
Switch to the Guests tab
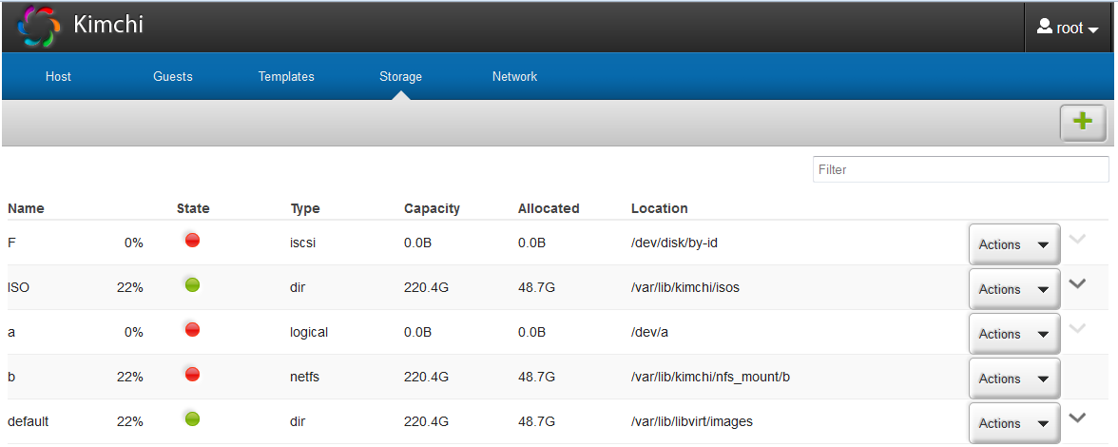pos(173,76)
